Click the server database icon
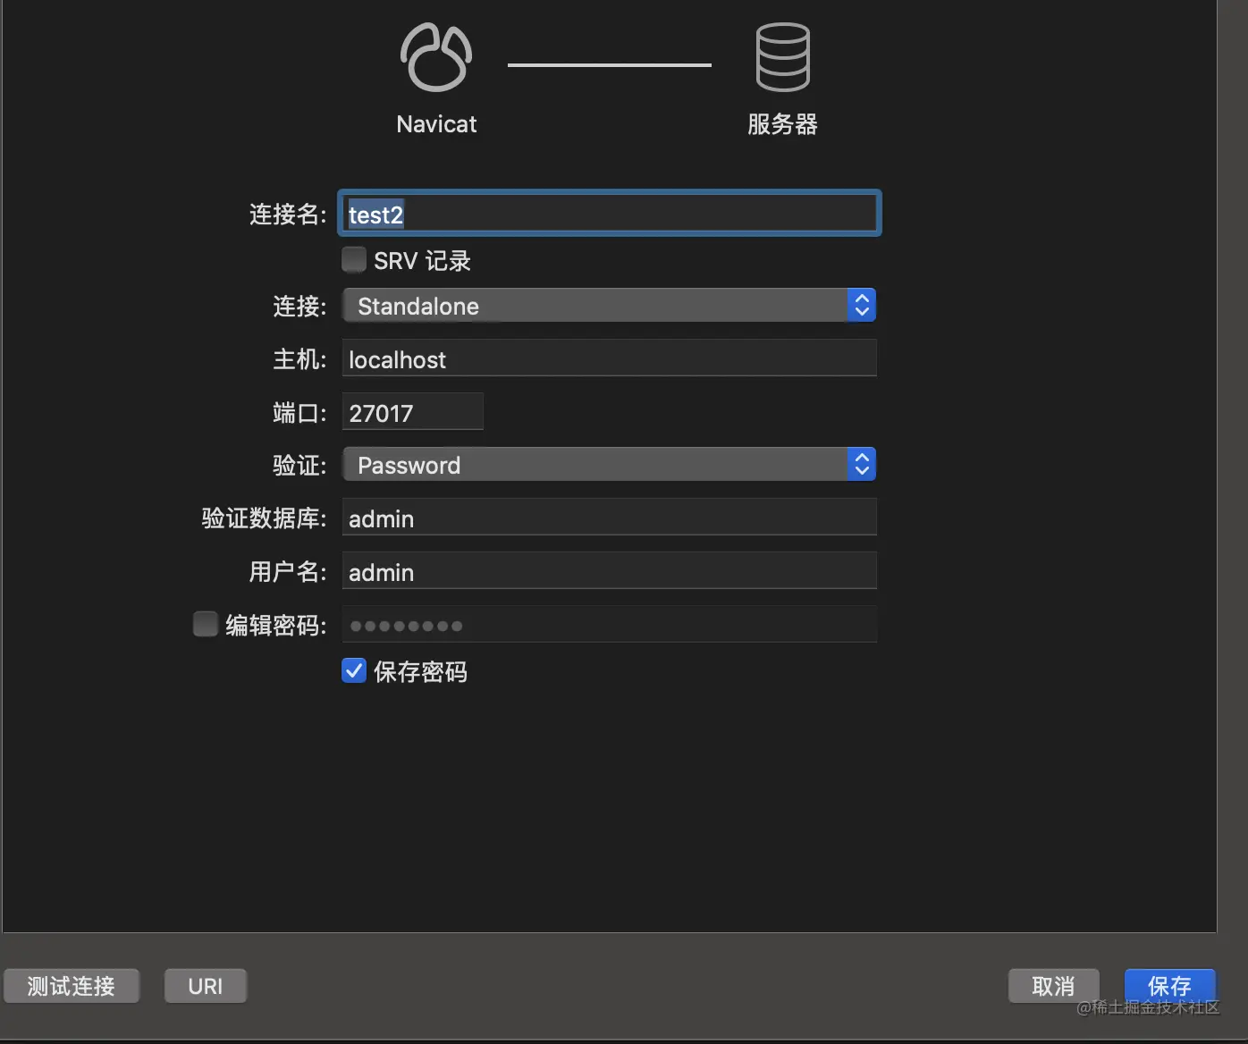 [783, 57]
